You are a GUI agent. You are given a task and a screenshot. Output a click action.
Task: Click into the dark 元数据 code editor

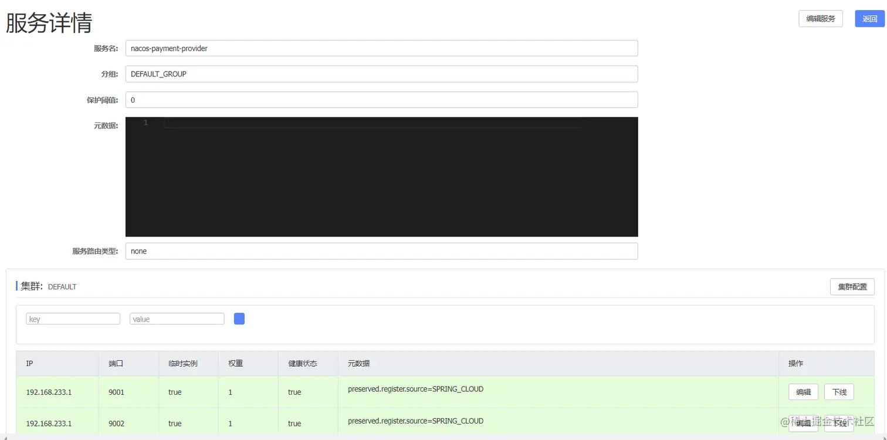(381, 177)
